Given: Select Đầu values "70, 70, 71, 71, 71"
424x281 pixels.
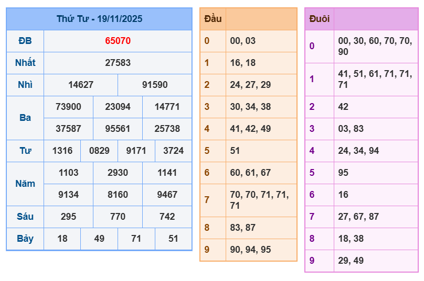Looking at the screenshot, I should point(259,200).
